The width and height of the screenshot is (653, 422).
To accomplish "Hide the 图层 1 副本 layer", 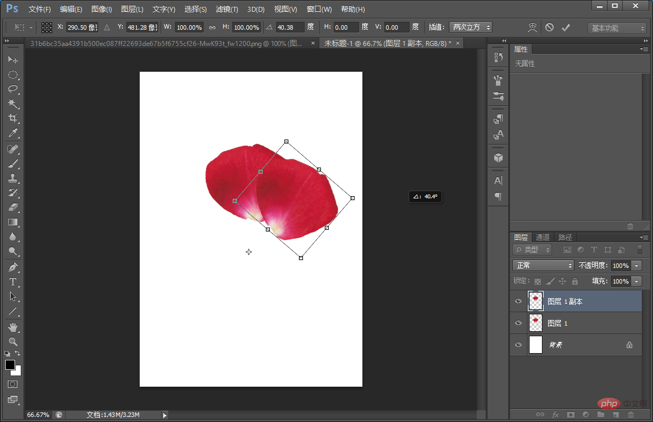I will click(518, 302).
